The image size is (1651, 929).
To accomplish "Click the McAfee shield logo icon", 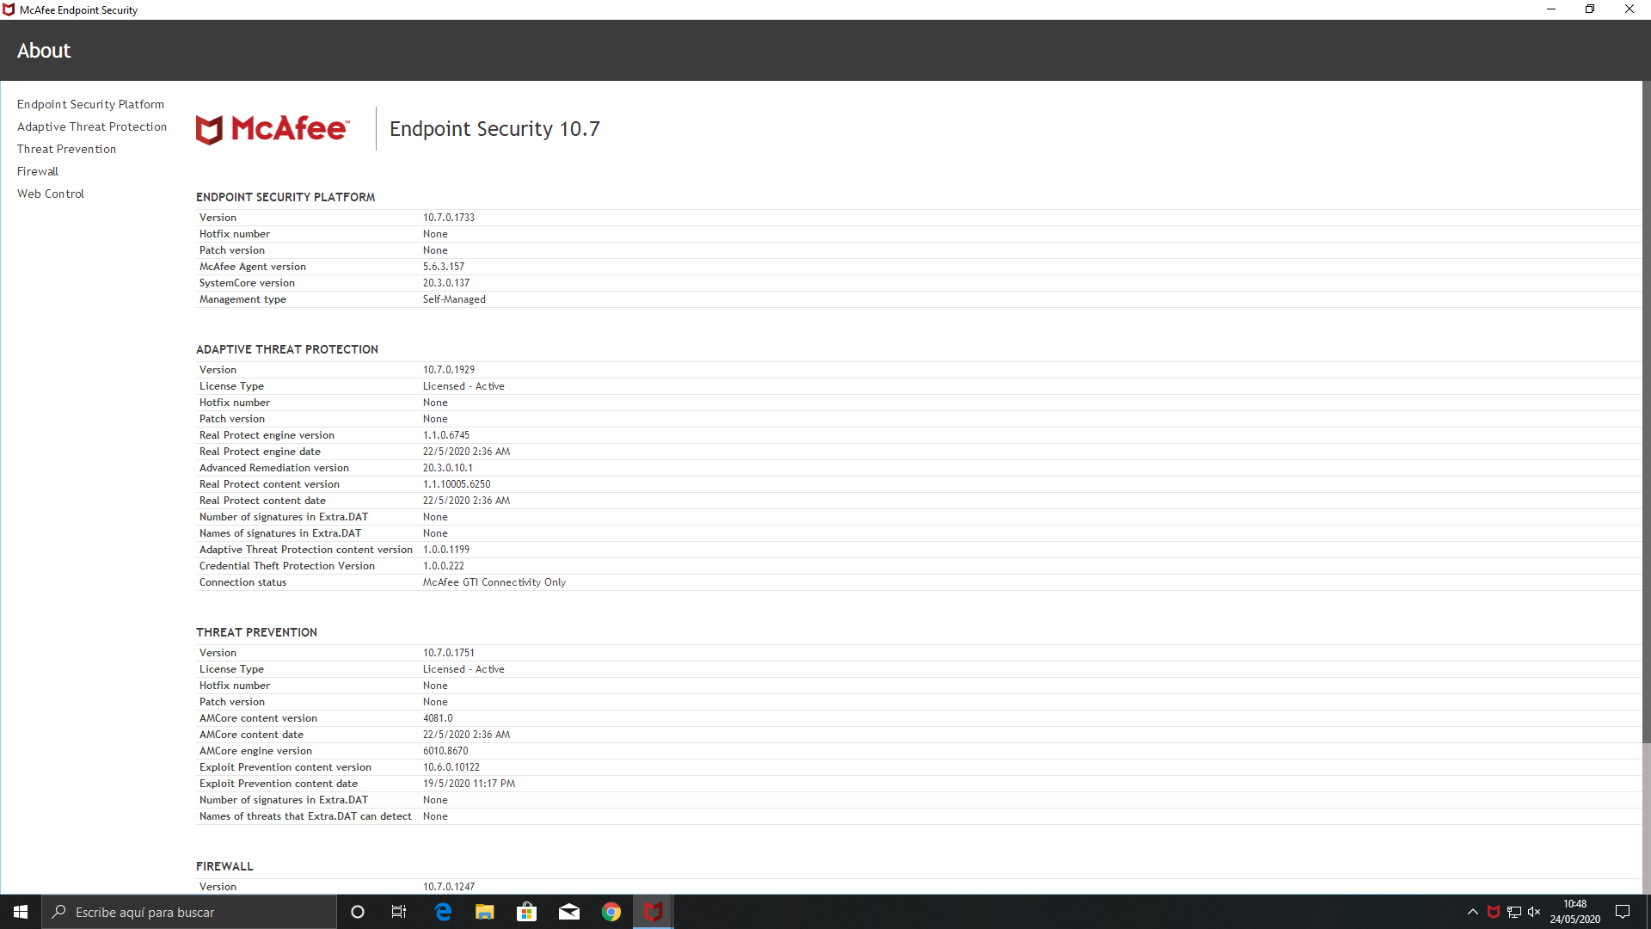I will click(209, 130).
